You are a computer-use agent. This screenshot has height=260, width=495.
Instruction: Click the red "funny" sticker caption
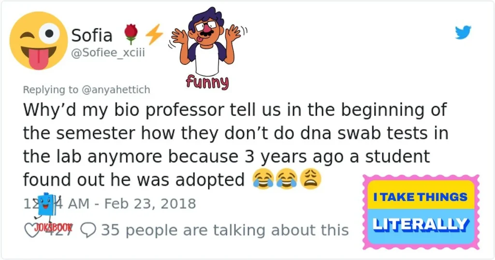[x=207, y=83]
